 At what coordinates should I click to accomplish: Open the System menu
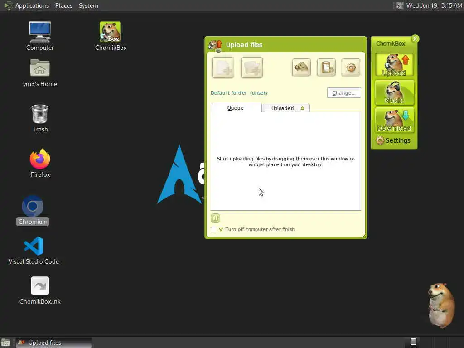click(88, 5)
